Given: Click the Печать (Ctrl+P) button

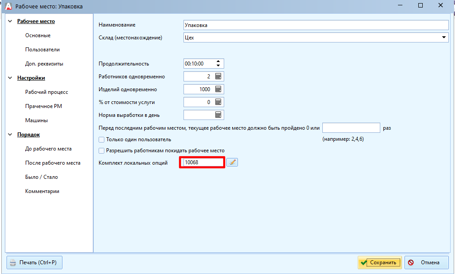Looking at the screenshot, I should (x=34, y=262).
